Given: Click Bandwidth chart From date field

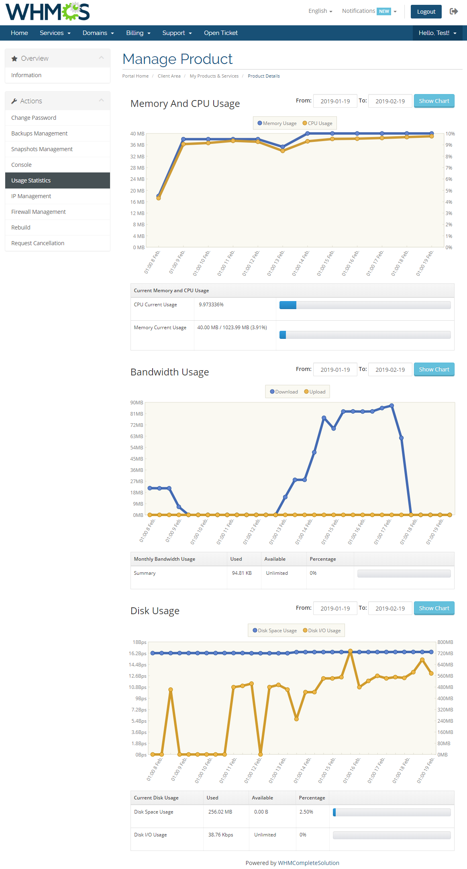Looking at the screenshot, I should tap(335, 370).
